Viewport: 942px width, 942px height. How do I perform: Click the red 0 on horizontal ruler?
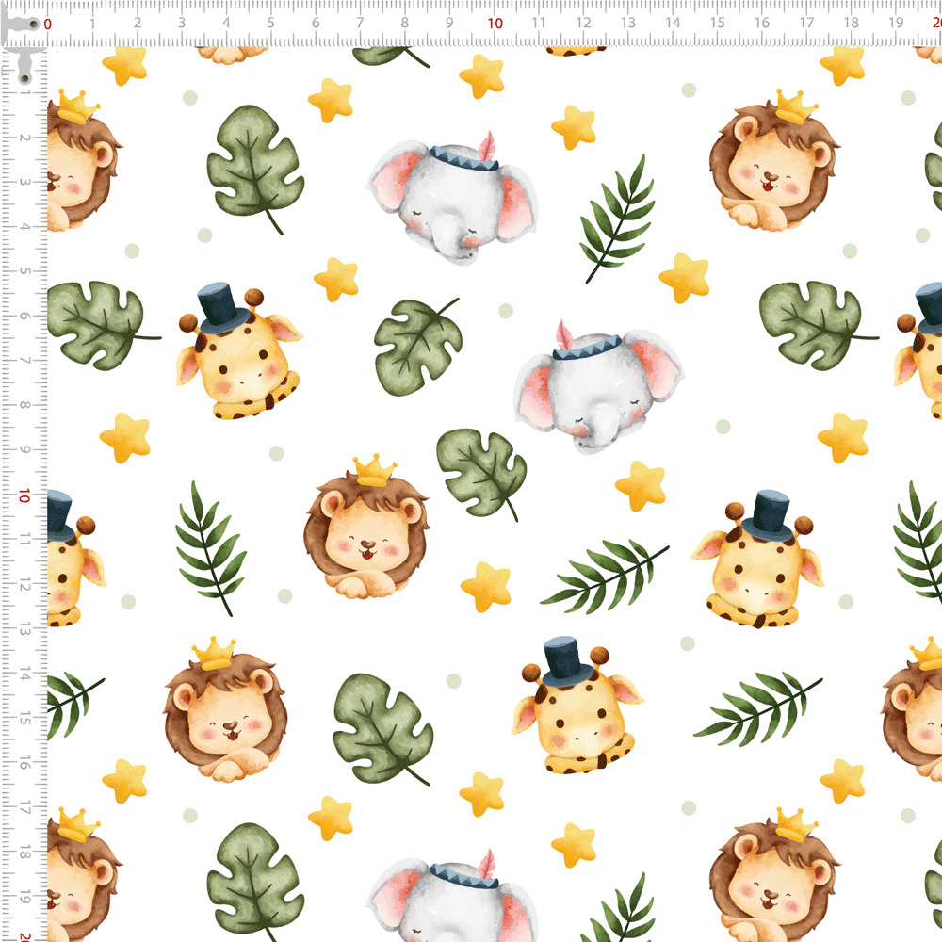(x=48, y=24)
